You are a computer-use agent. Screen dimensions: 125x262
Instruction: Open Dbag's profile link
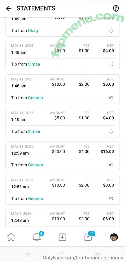click(x=33, y=31)
